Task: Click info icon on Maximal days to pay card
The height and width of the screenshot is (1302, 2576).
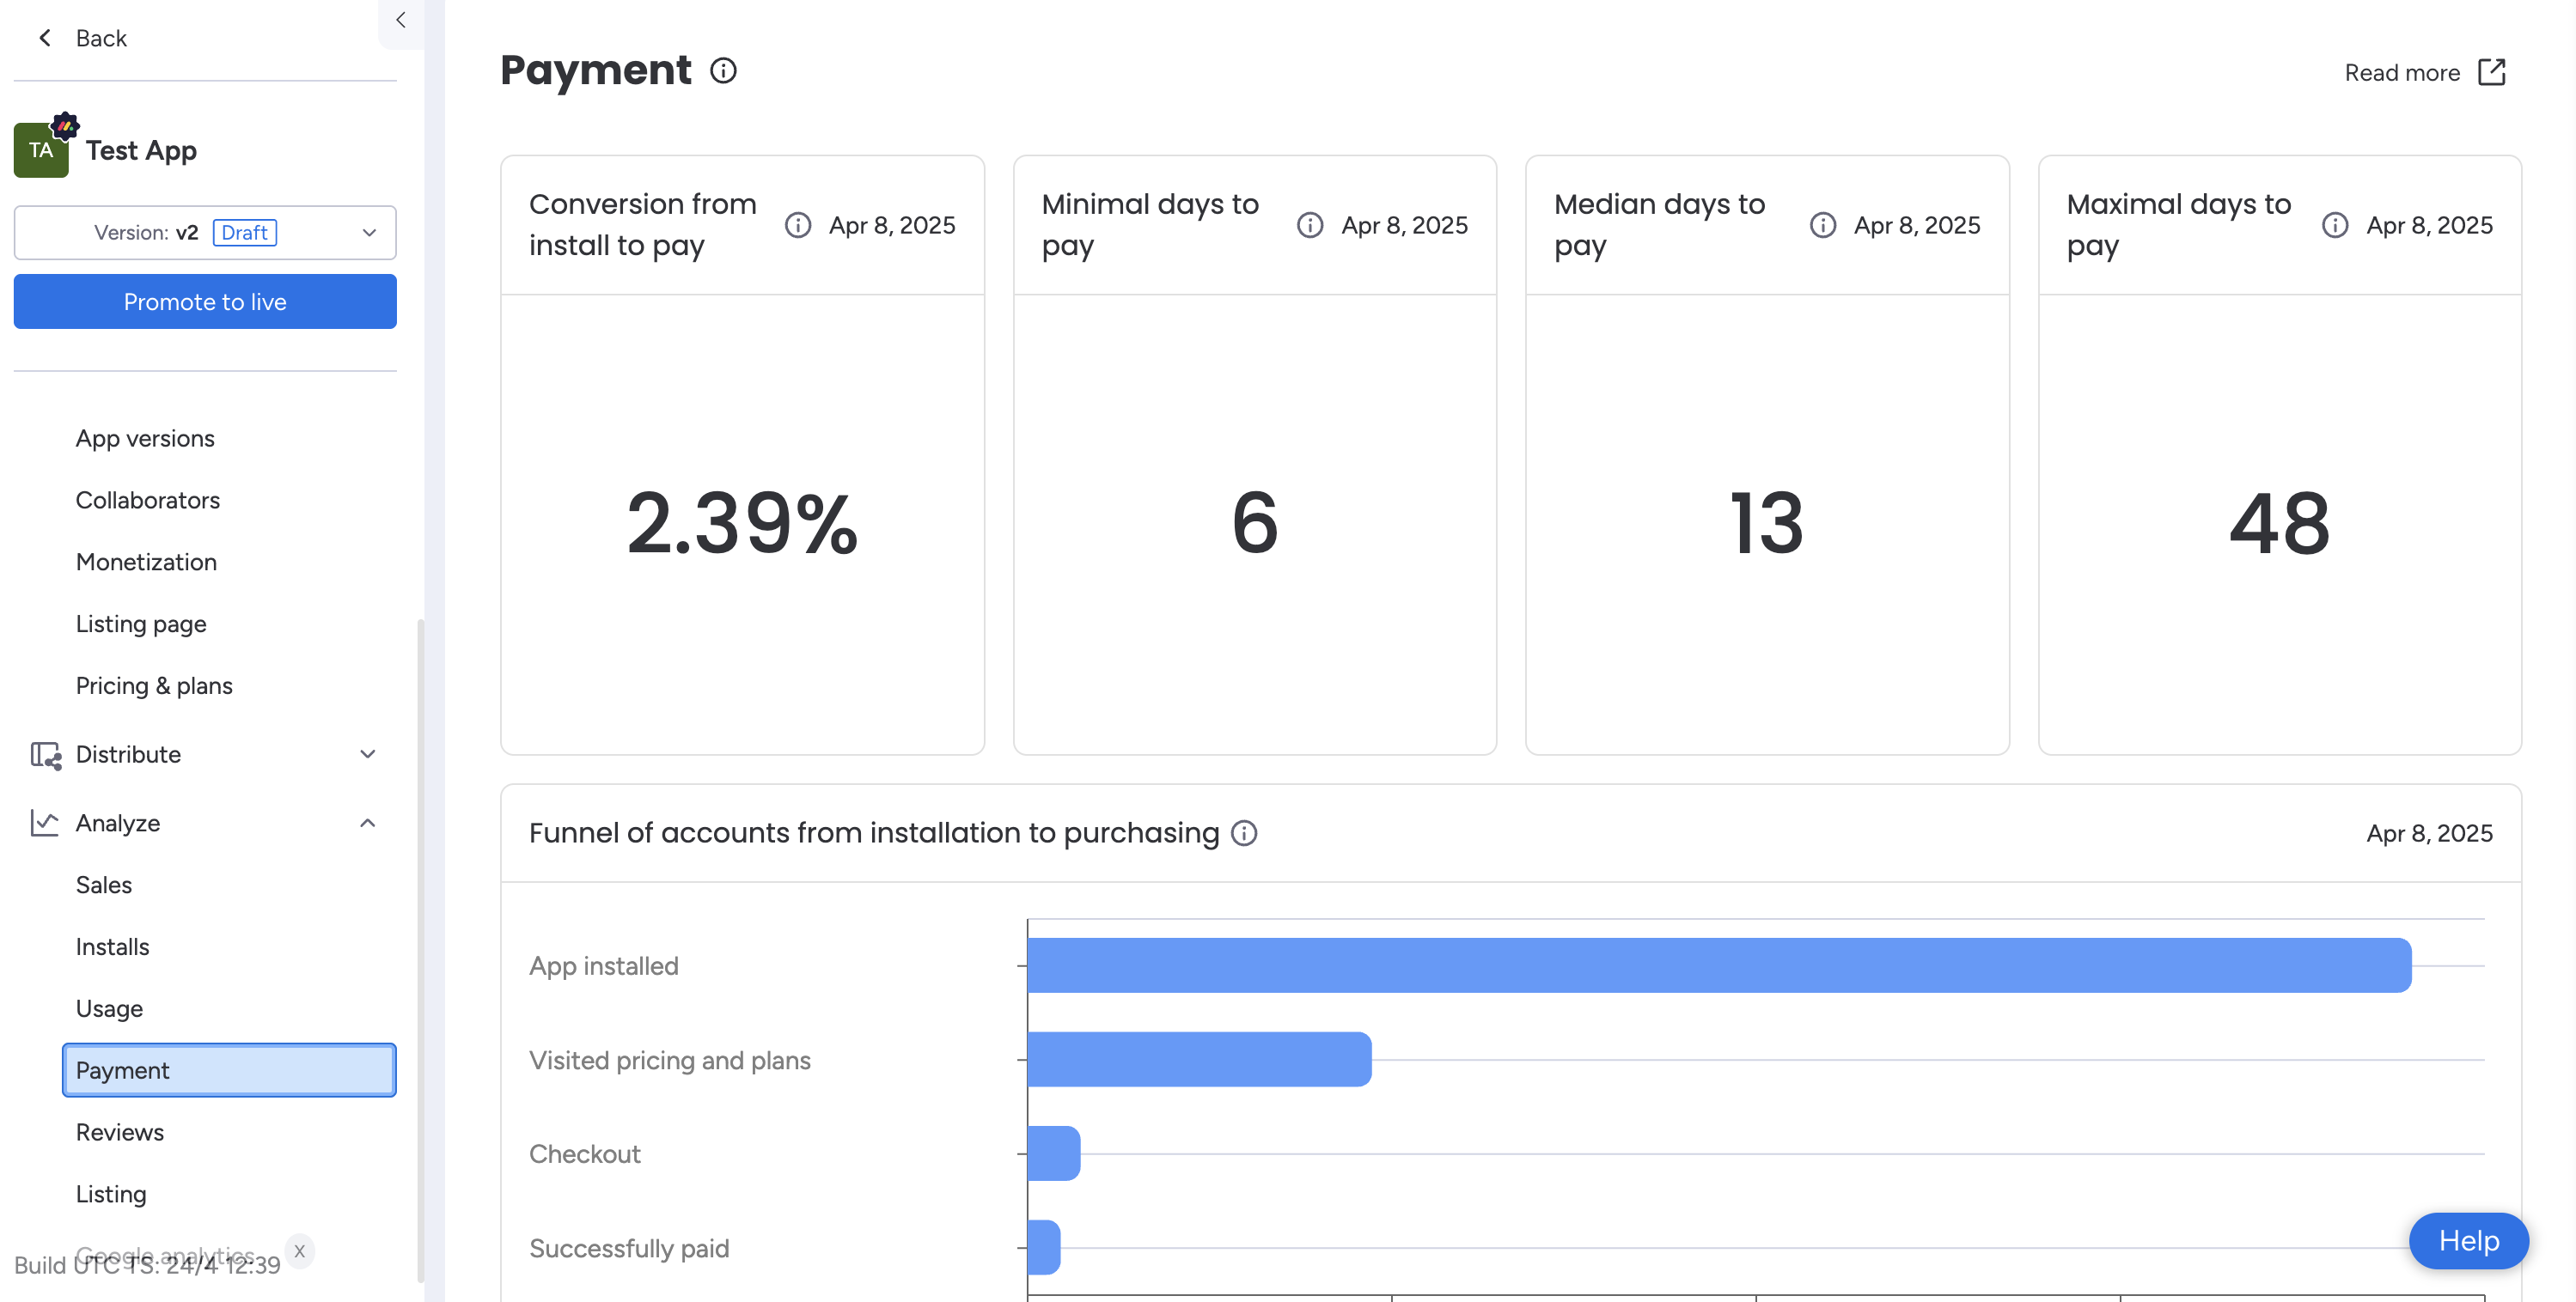Action: point(2334,225)
